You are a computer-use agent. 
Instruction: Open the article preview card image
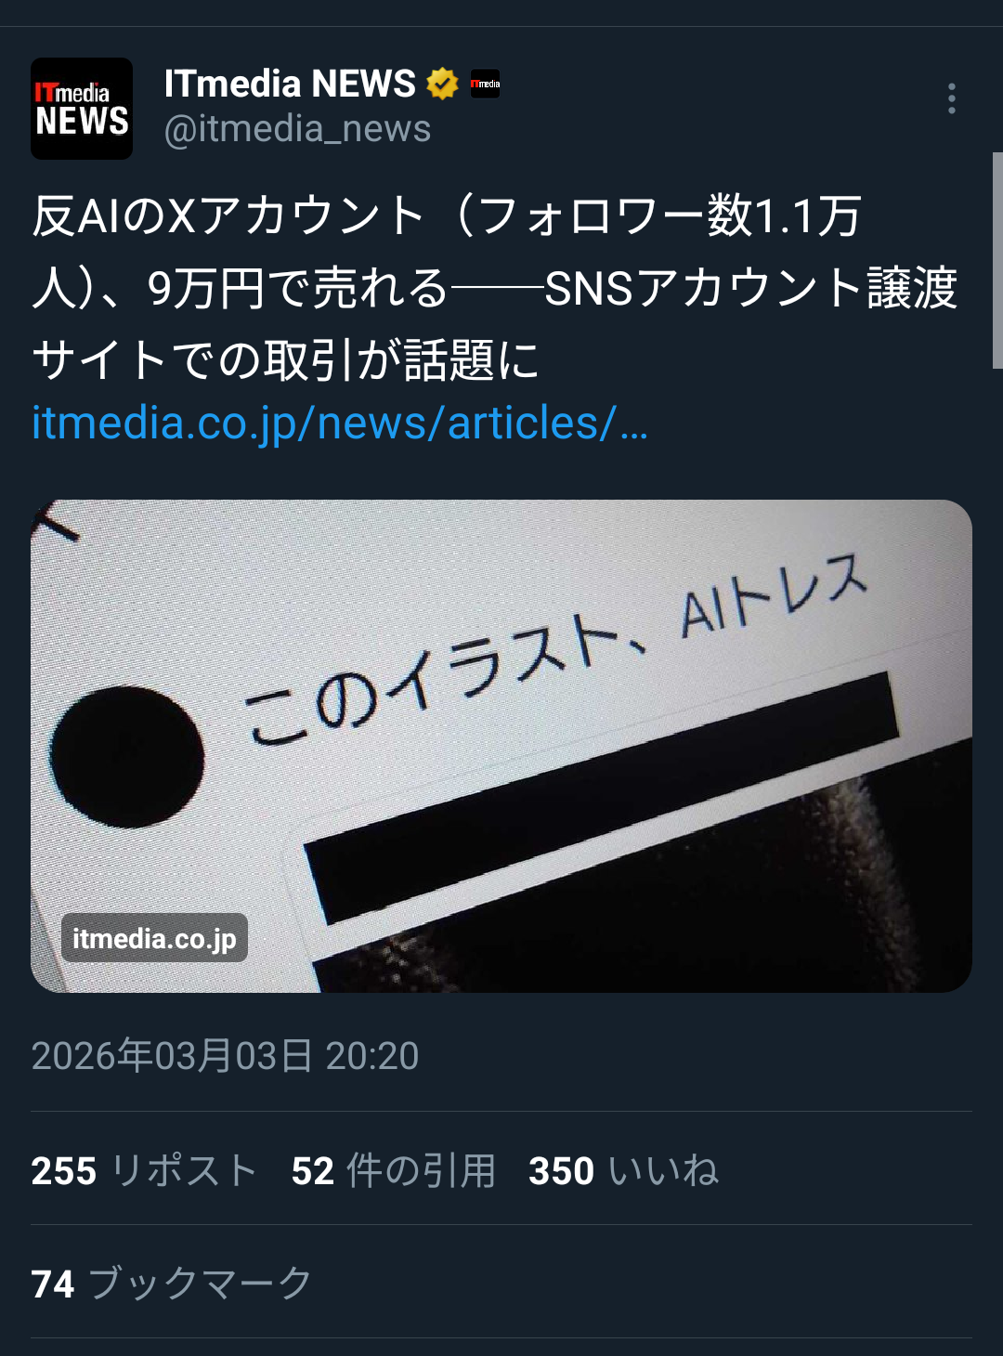pos(501,746)
